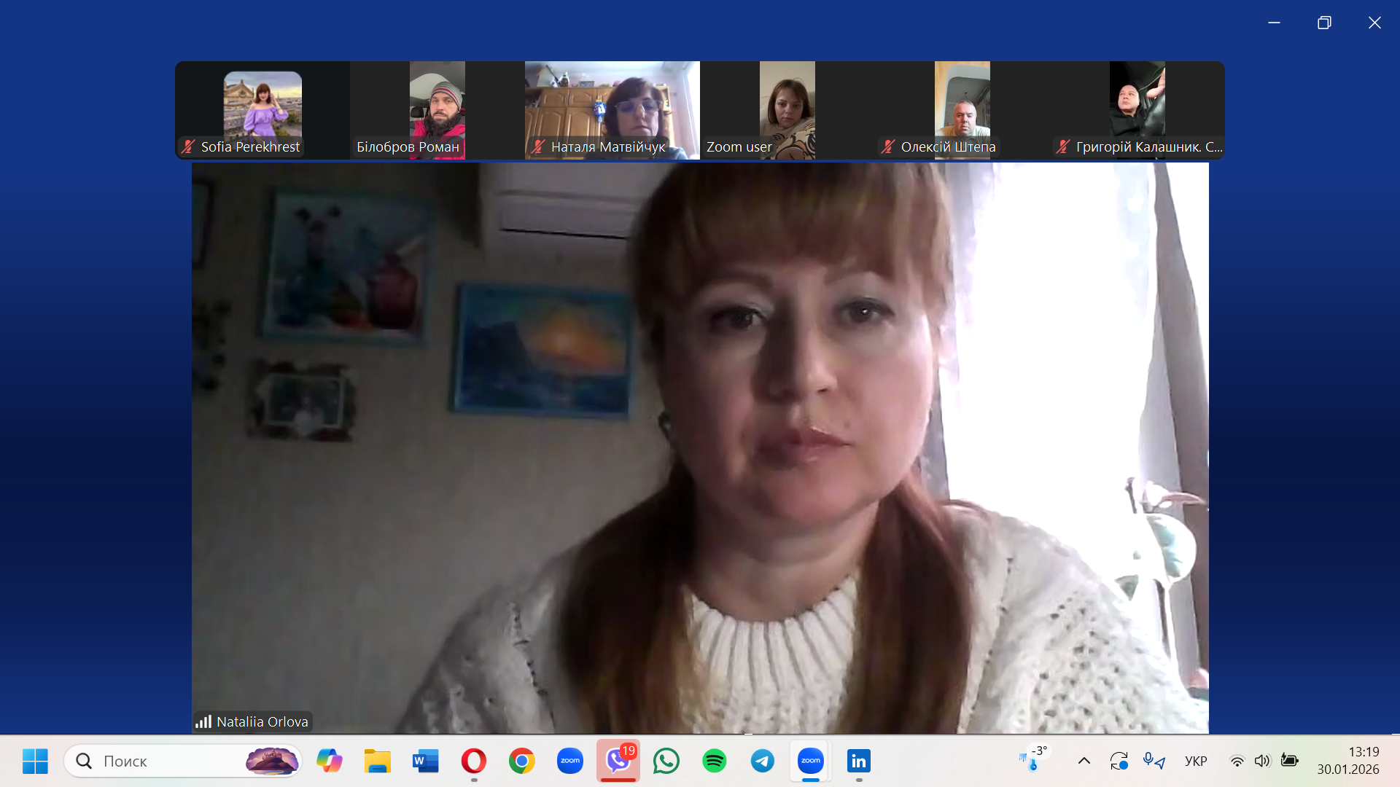Viewport: 1400px width, 787px height.
Task: Open the Windows Start menu
Action: click(35, 761)
